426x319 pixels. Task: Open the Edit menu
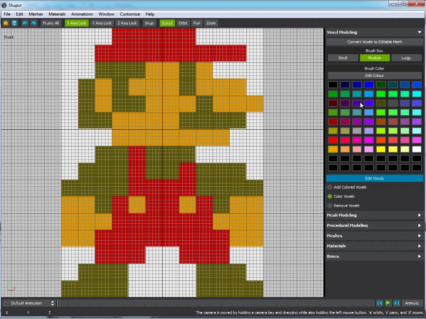[19, 14]
